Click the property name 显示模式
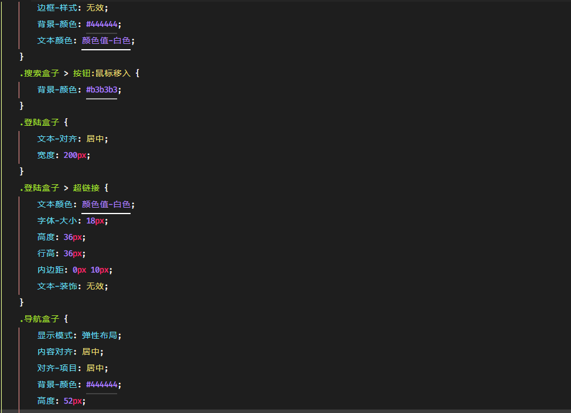The height and width of the screenshot is (413, 571). click(54, 335)
